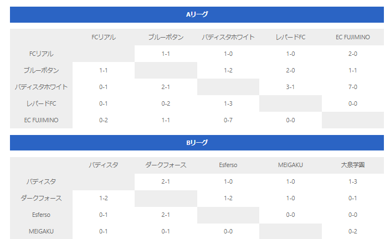Click the EC FUJIMINO row label

41,120
